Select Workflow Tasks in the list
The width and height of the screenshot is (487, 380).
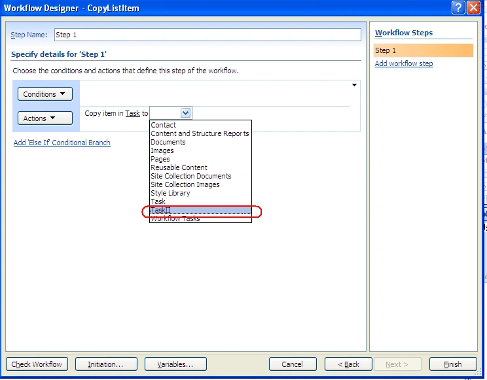200,218
